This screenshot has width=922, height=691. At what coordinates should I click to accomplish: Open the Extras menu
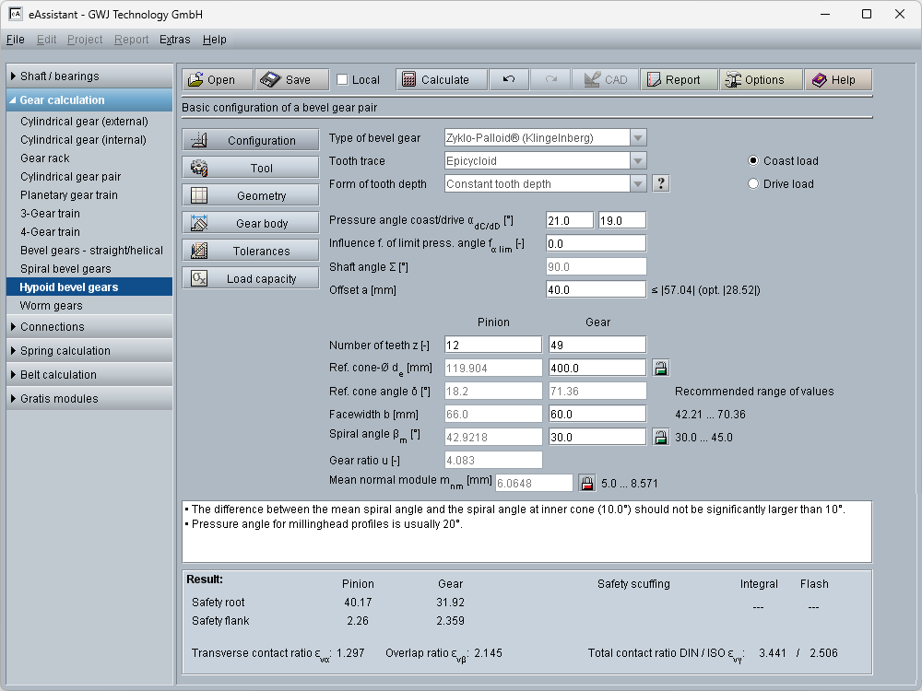tap(174, 40)
